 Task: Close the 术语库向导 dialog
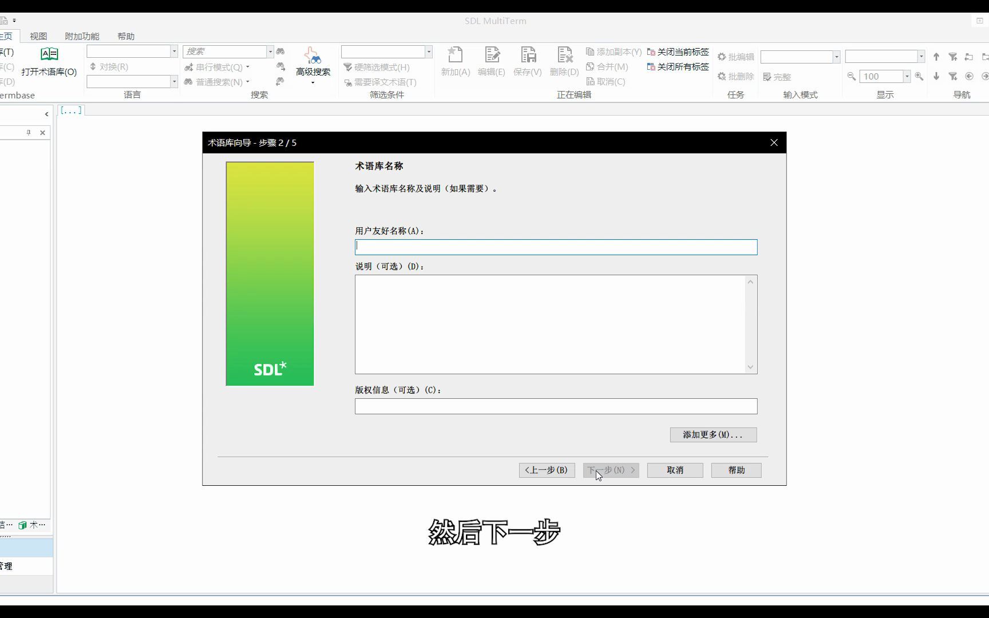(774, 142)
